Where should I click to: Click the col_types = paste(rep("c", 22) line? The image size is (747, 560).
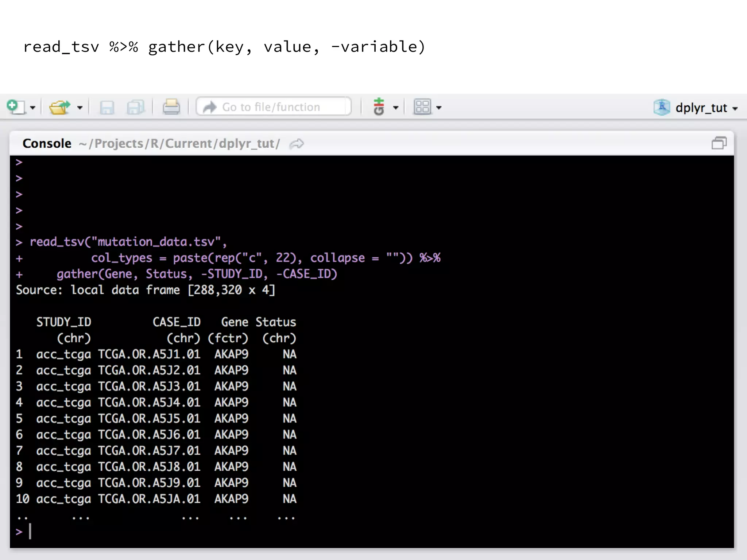coord(266,258)
